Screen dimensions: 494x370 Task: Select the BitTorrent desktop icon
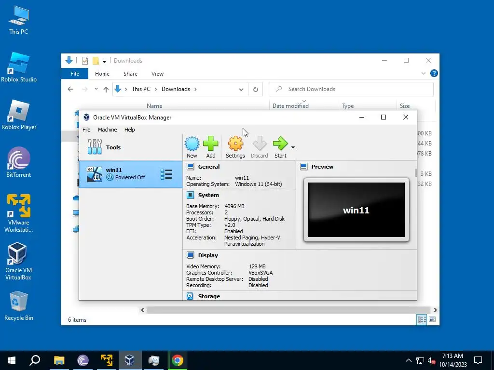pos(19,162)
